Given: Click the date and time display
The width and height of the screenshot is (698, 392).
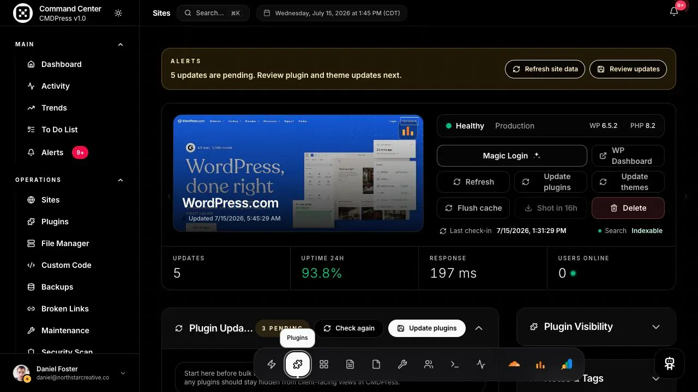Looking at the screenshot, I should click(332, 13).
